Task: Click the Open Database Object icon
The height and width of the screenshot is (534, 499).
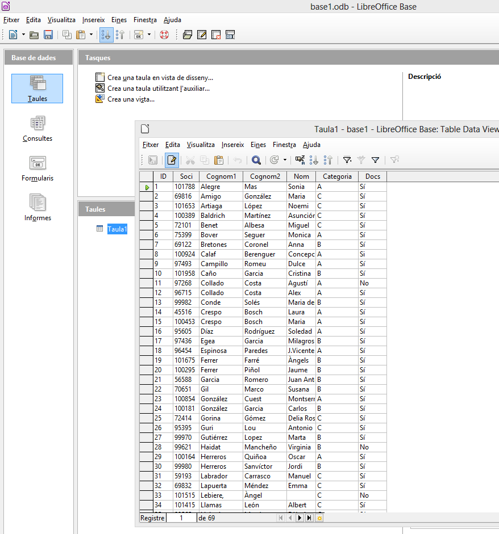Action: tap(188, 35)
